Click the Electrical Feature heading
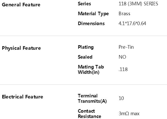 coord(23,97)
